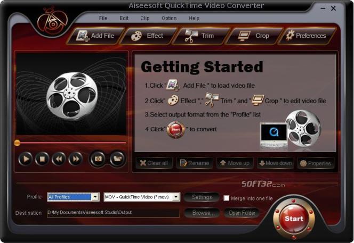Expand the MOV - QuickTime Video format dropdown
The image size is (354, 243).
point(176,197)
